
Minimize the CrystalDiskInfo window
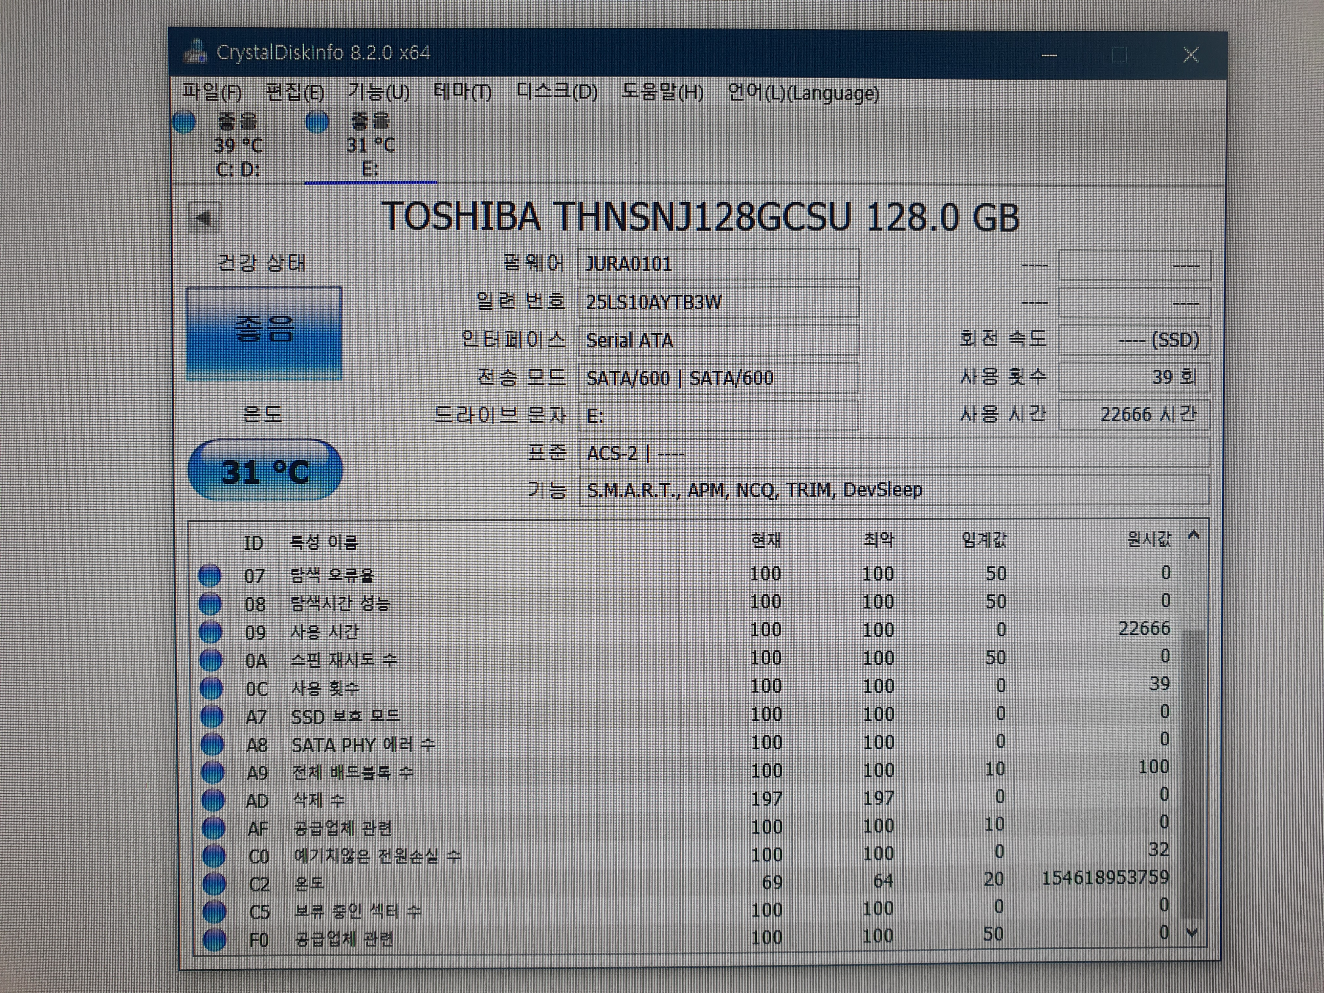tap(1049, 55)
